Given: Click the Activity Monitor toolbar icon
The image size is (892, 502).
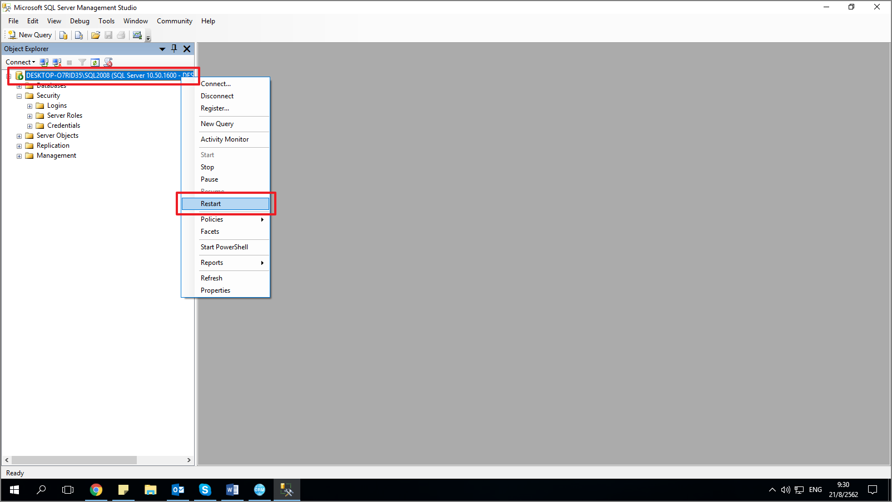Looking at the screenshot, I should click(137, 35).
